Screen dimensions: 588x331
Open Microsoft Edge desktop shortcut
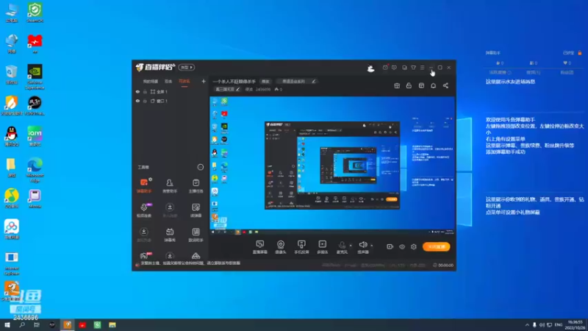(x=35, y=170)
